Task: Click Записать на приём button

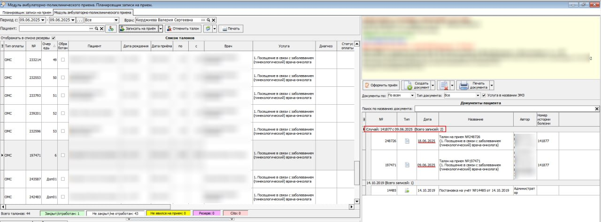Action: click(x=138, y=29)
